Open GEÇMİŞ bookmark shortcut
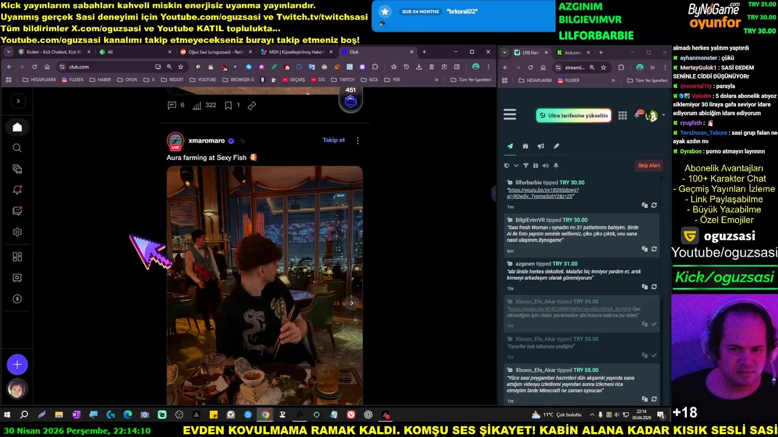 [294, 80]
